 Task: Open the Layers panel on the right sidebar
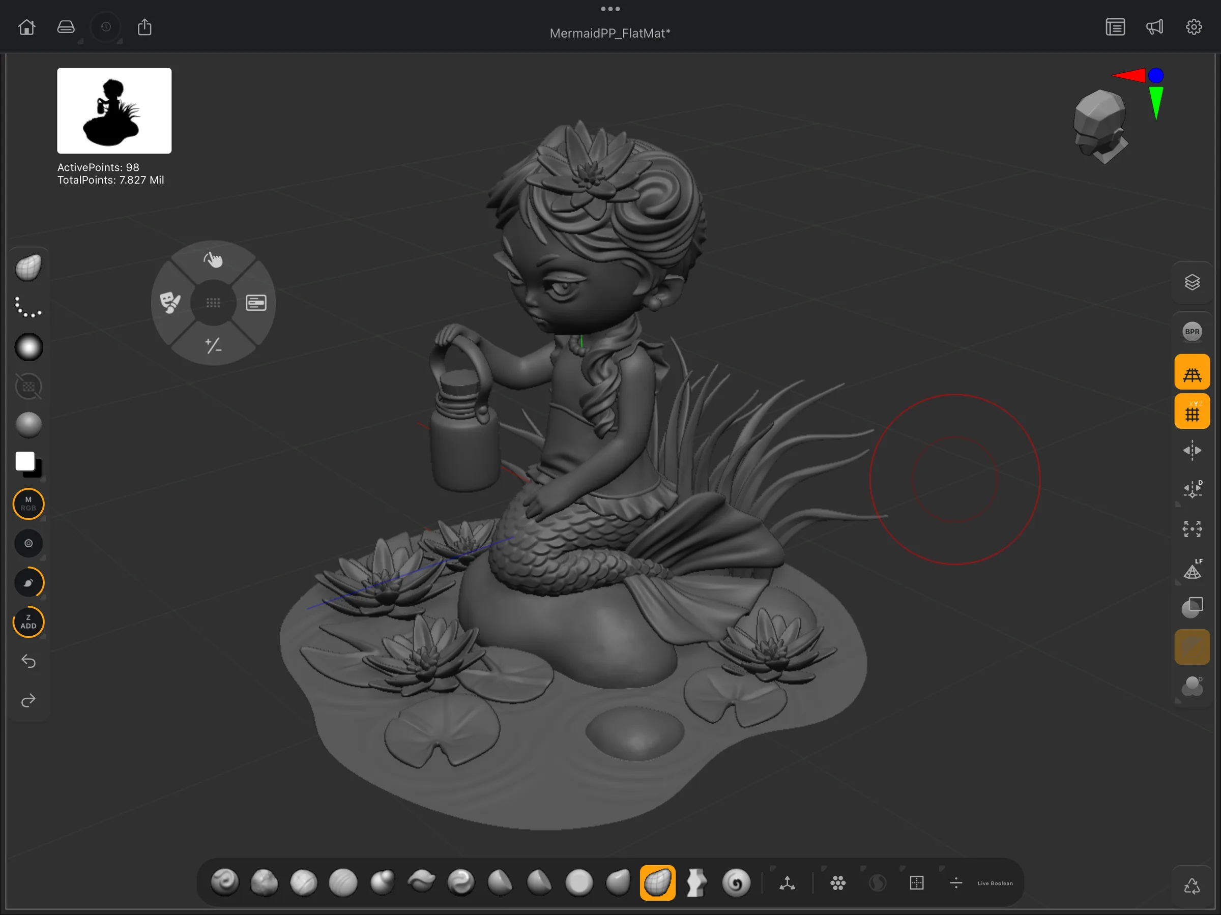pos(1193,282)
